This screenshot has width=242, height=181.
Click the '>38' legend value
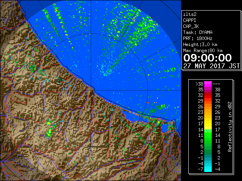tap(199, 84)
